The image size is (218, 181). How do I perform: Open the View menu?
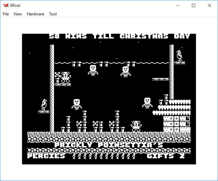[x=18, y=14]
